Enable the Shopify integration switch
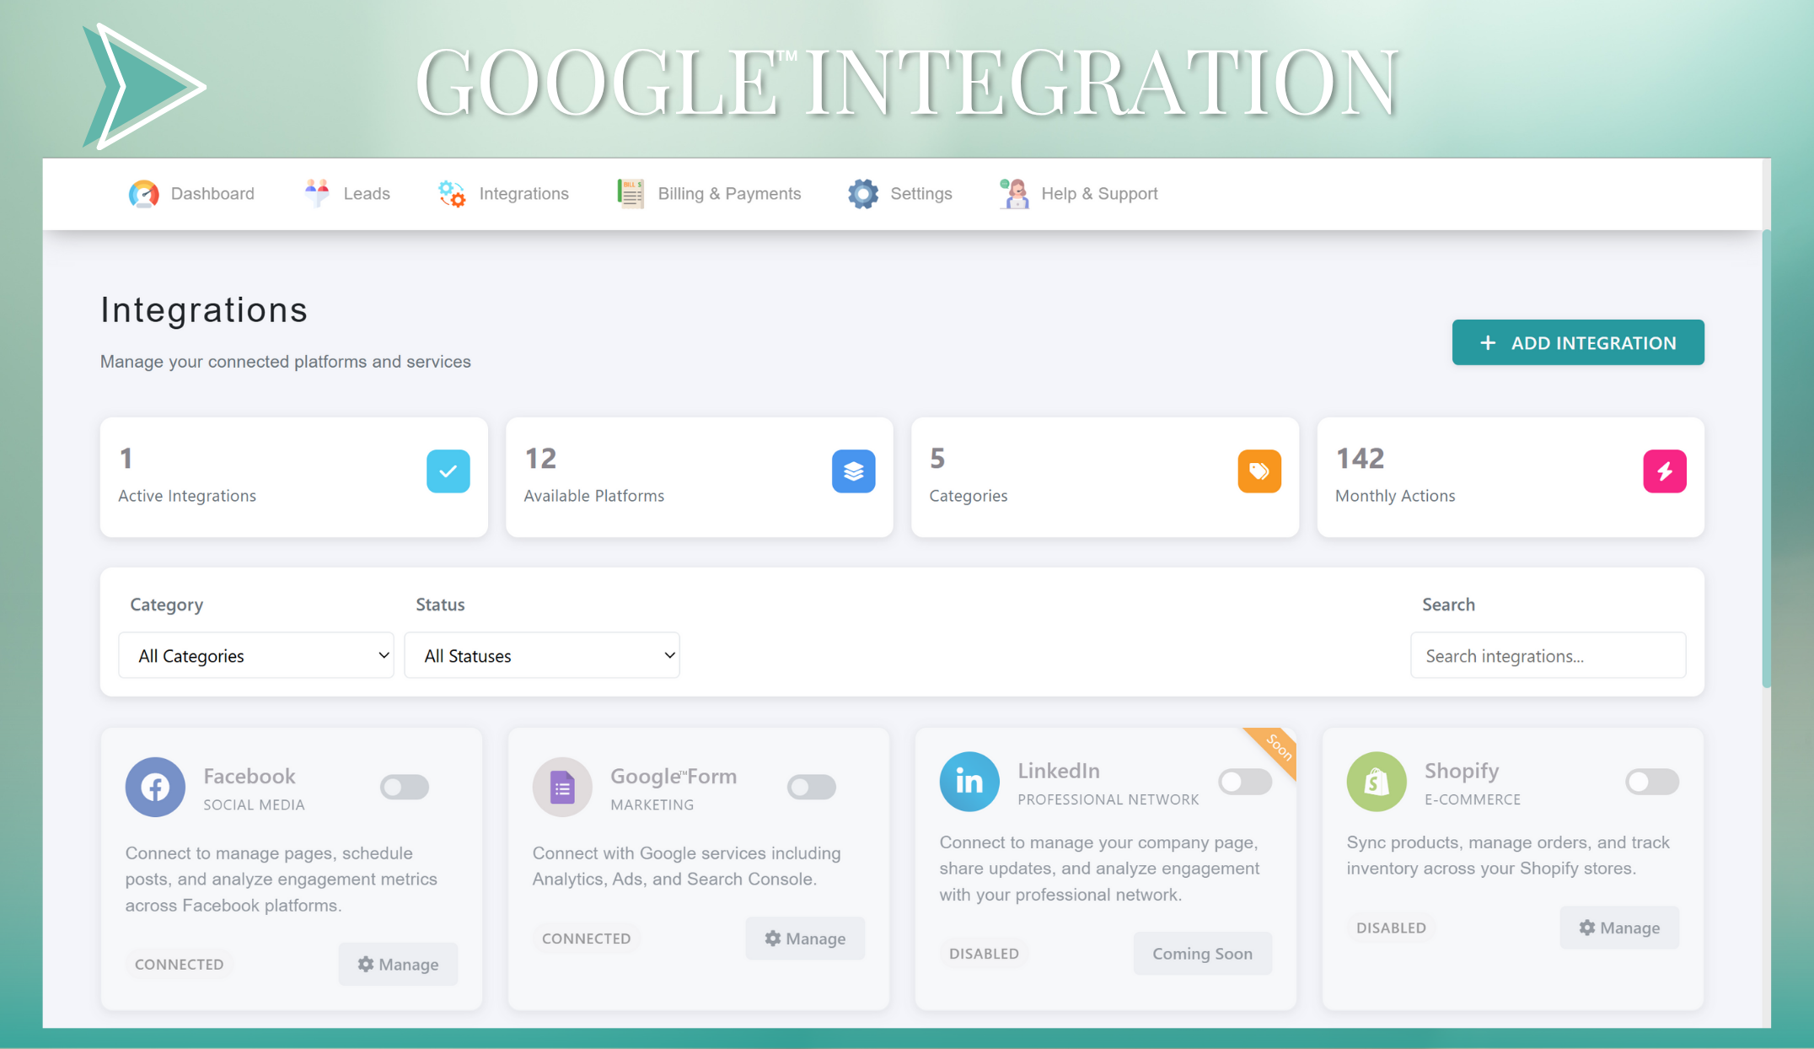Screen dimensions: 1814x1049 [1652, 782]
